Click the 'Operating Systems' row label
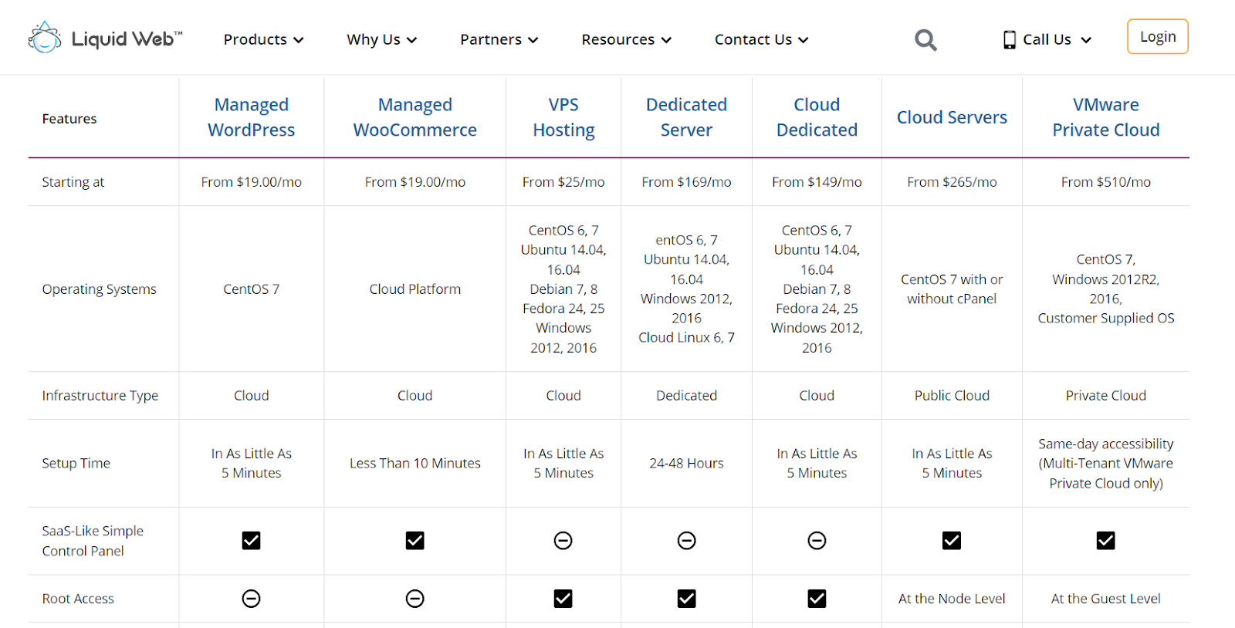Viewport: 1235px width, 628px height. tap(99, 289)
